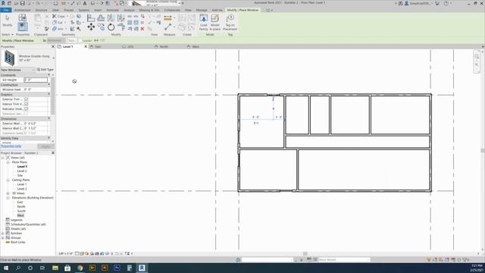Click the Cut geometry tool
485x273 pixels.
pos(58,23)
